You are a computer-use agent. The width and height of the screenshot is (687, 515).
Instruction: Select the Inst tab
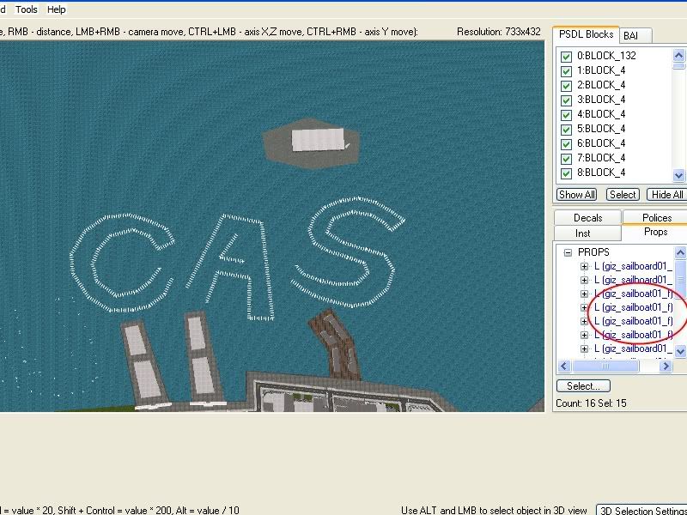pyautogui.click(x=583, y=233)
